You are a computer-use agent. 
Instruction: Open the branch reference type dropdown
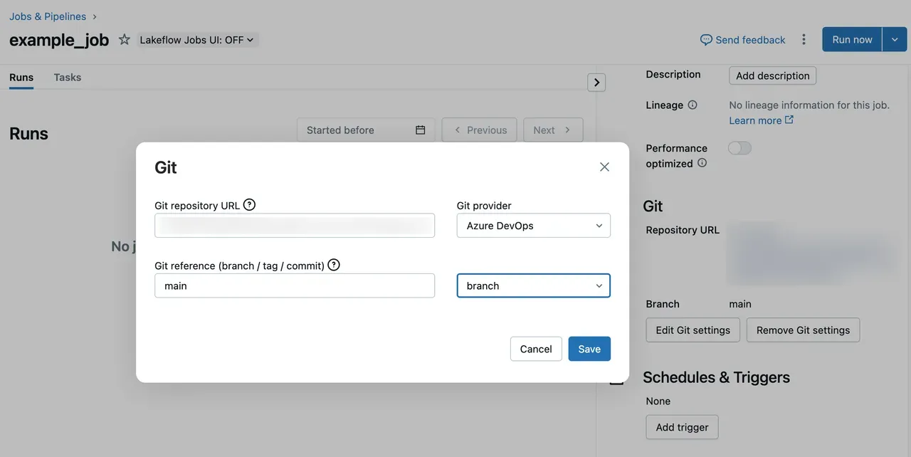pos(534,285)
